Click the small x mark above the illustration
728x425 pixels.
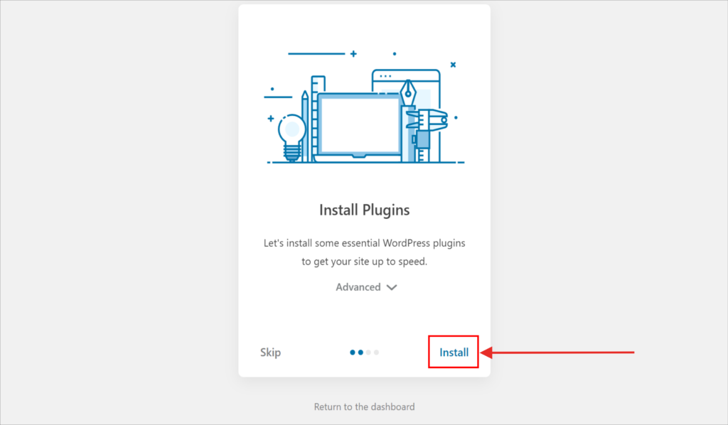tap(453, 65)
